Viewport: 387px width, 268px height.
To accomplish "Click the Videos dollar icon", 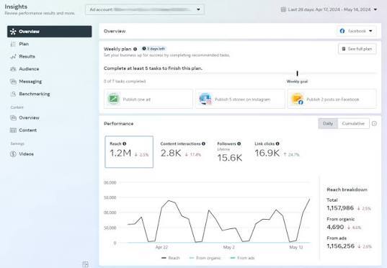I will coord(13,154).
